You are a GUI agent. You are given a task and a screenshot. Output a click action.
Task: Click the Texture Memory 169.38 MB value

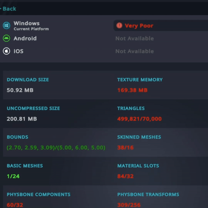click(x=132, y=90)
